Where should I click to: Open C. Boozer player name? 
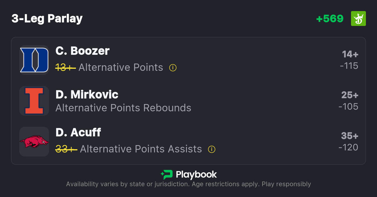pos(82,51)
